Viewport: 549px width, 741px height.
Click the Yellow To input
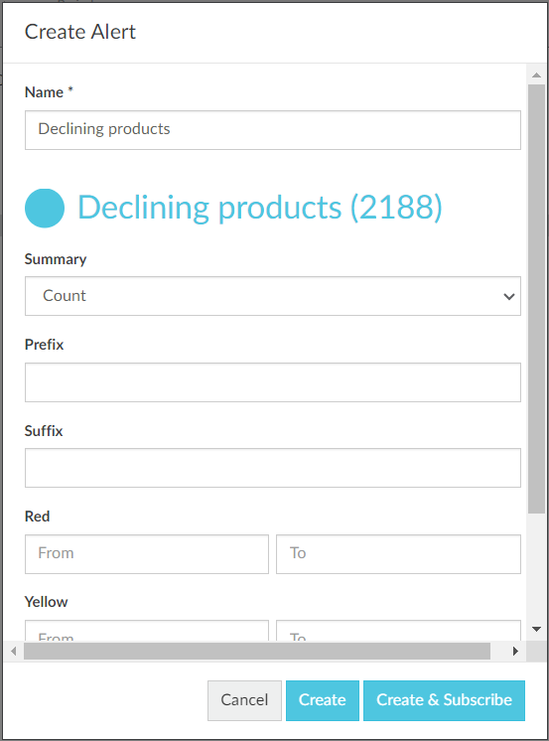(398, 631)
